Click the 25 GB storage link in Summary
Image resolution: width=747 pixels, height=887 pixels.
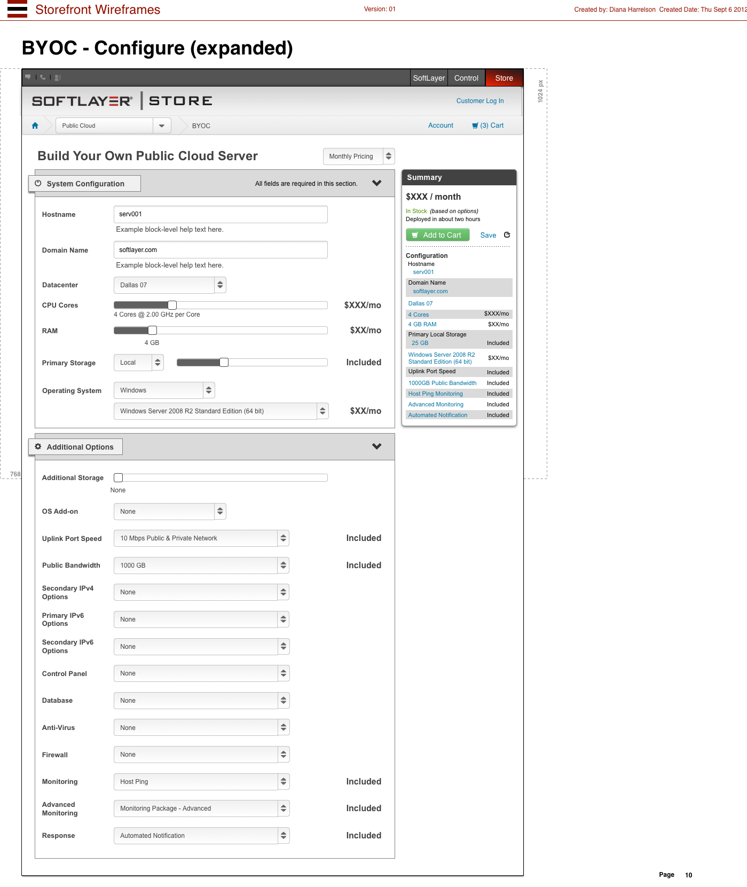coord(420,343)
